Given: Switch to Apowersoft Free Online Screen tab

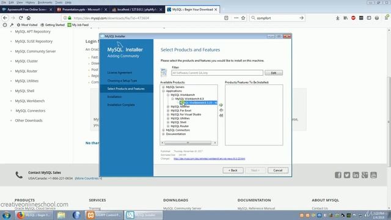Looking at the screenshot, I should pyautogui.click(x=27, y=10).
